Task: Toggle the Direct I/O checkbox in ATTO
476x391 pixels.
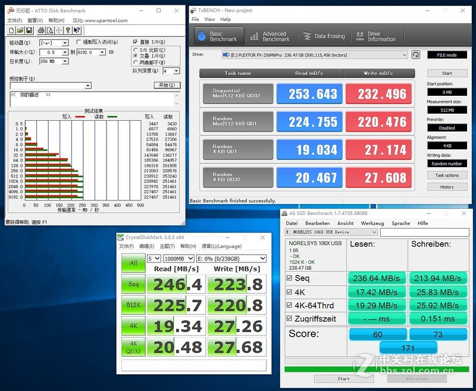Action: [135, 42]
